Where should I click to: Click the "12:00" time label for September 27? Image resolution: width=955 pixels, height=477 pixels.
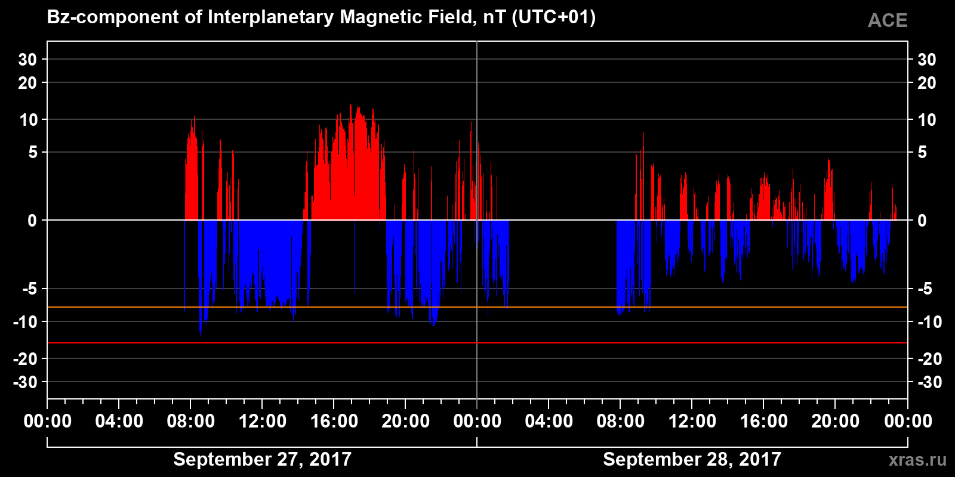pyautogui.click(x=263, y=422)
